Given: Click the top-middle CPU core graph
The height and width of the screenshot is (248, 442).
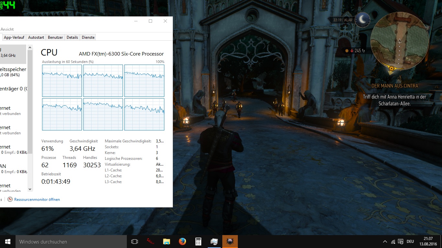Looking at the screenshot, I should [103, 81].
